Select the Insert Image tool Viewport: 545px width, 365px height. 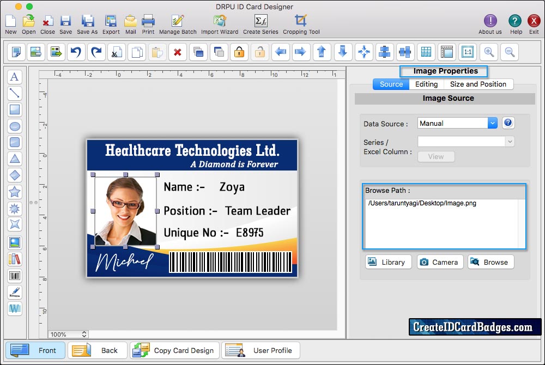[x=15, y=242]
